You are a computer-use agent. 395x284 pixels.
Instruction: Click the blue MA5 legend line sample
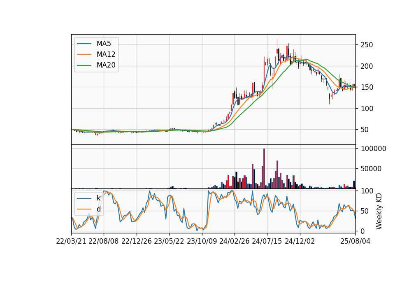click(84, 44)
